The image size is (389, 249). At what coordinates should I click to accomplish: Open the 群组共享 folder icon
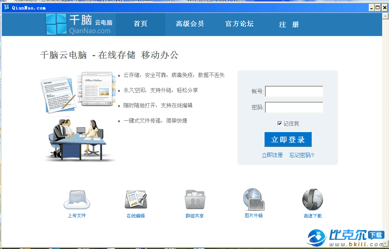pos(195,200)
